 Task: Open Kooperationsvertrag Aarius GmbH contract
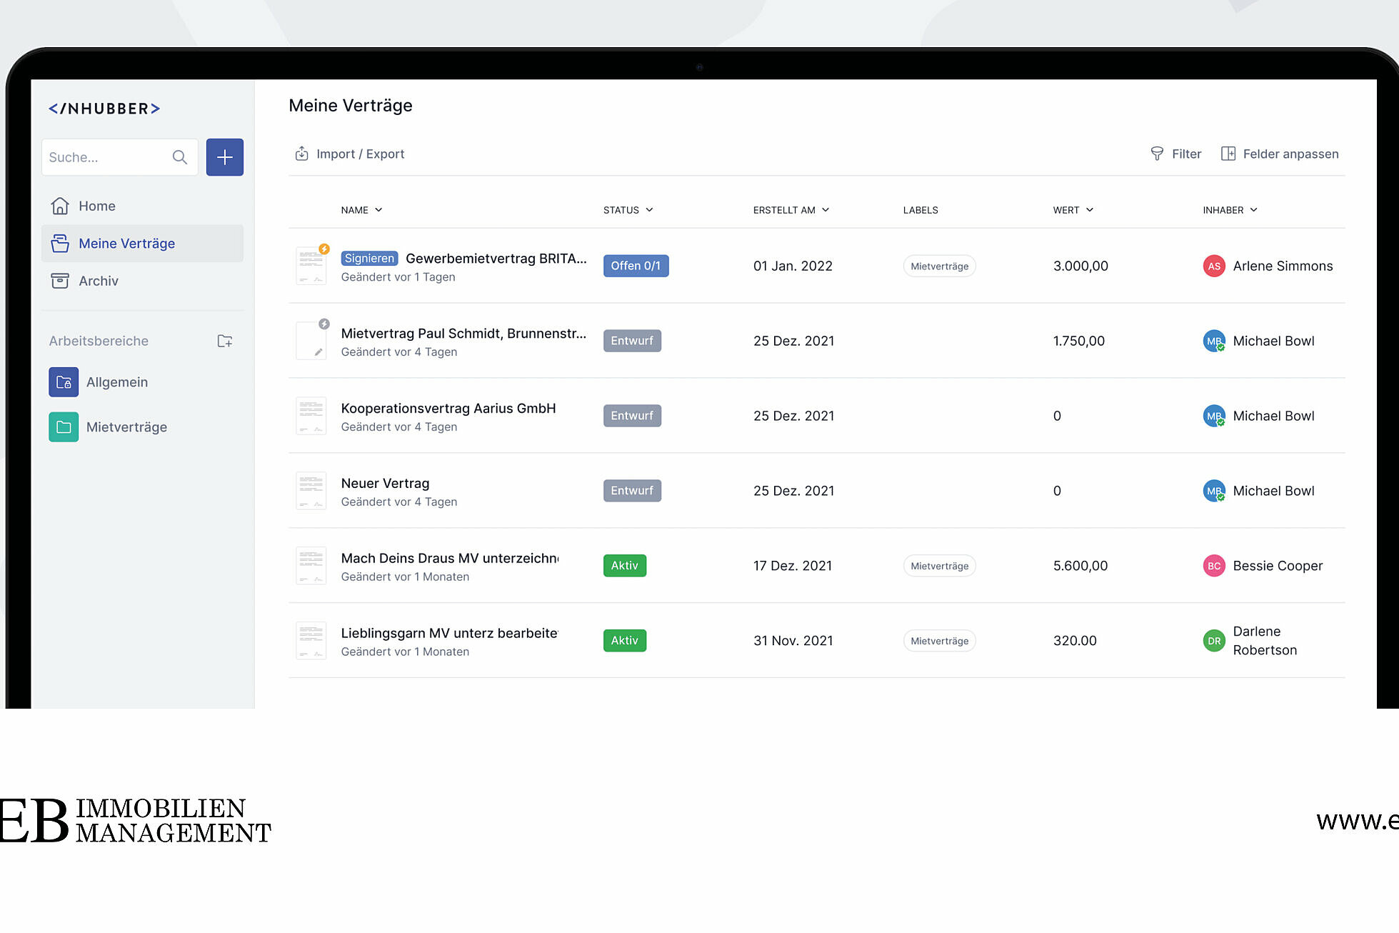click(x=448, y=409)
